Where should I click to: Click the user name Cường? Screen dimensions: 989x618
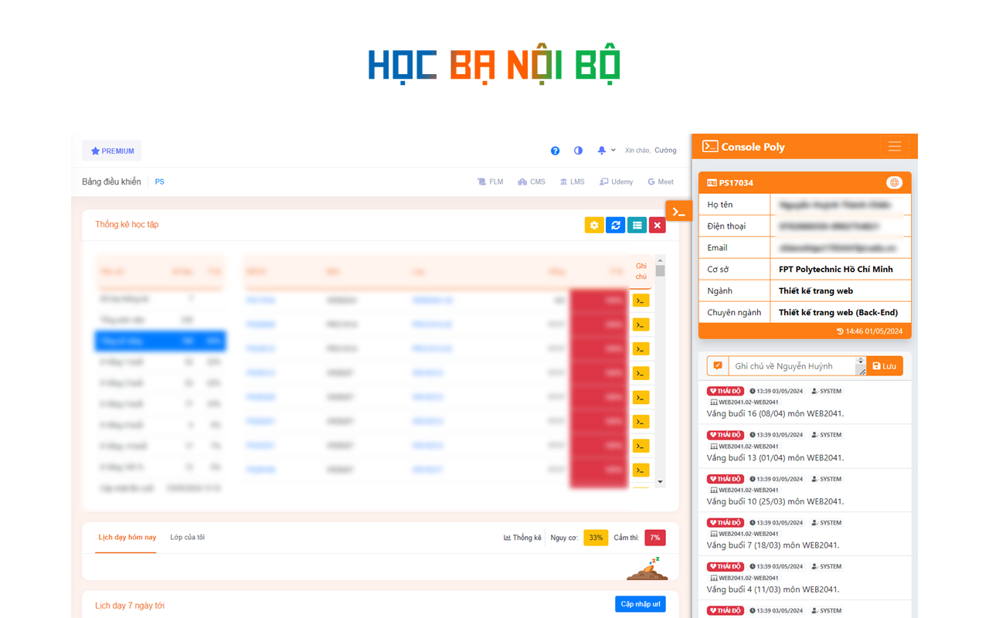(x=665, y=151)
